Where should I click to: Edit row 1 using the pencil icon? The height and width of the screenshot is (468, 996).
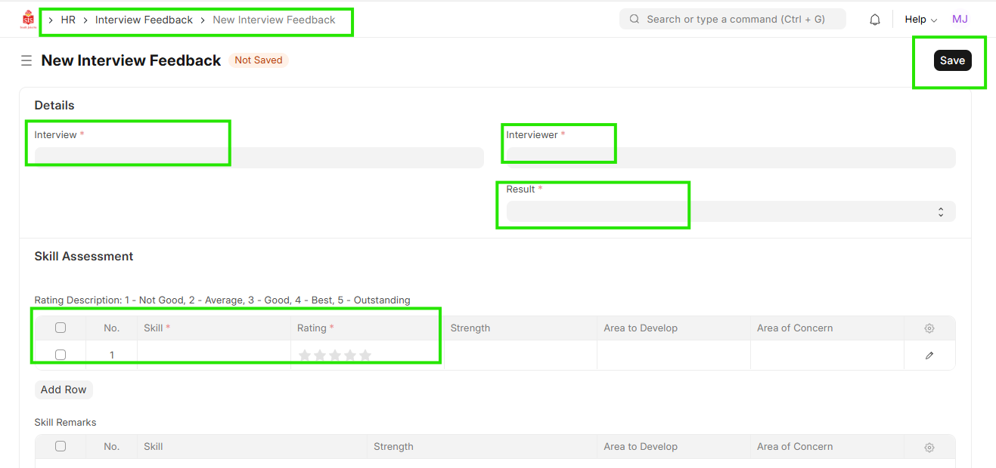point(929,356)
